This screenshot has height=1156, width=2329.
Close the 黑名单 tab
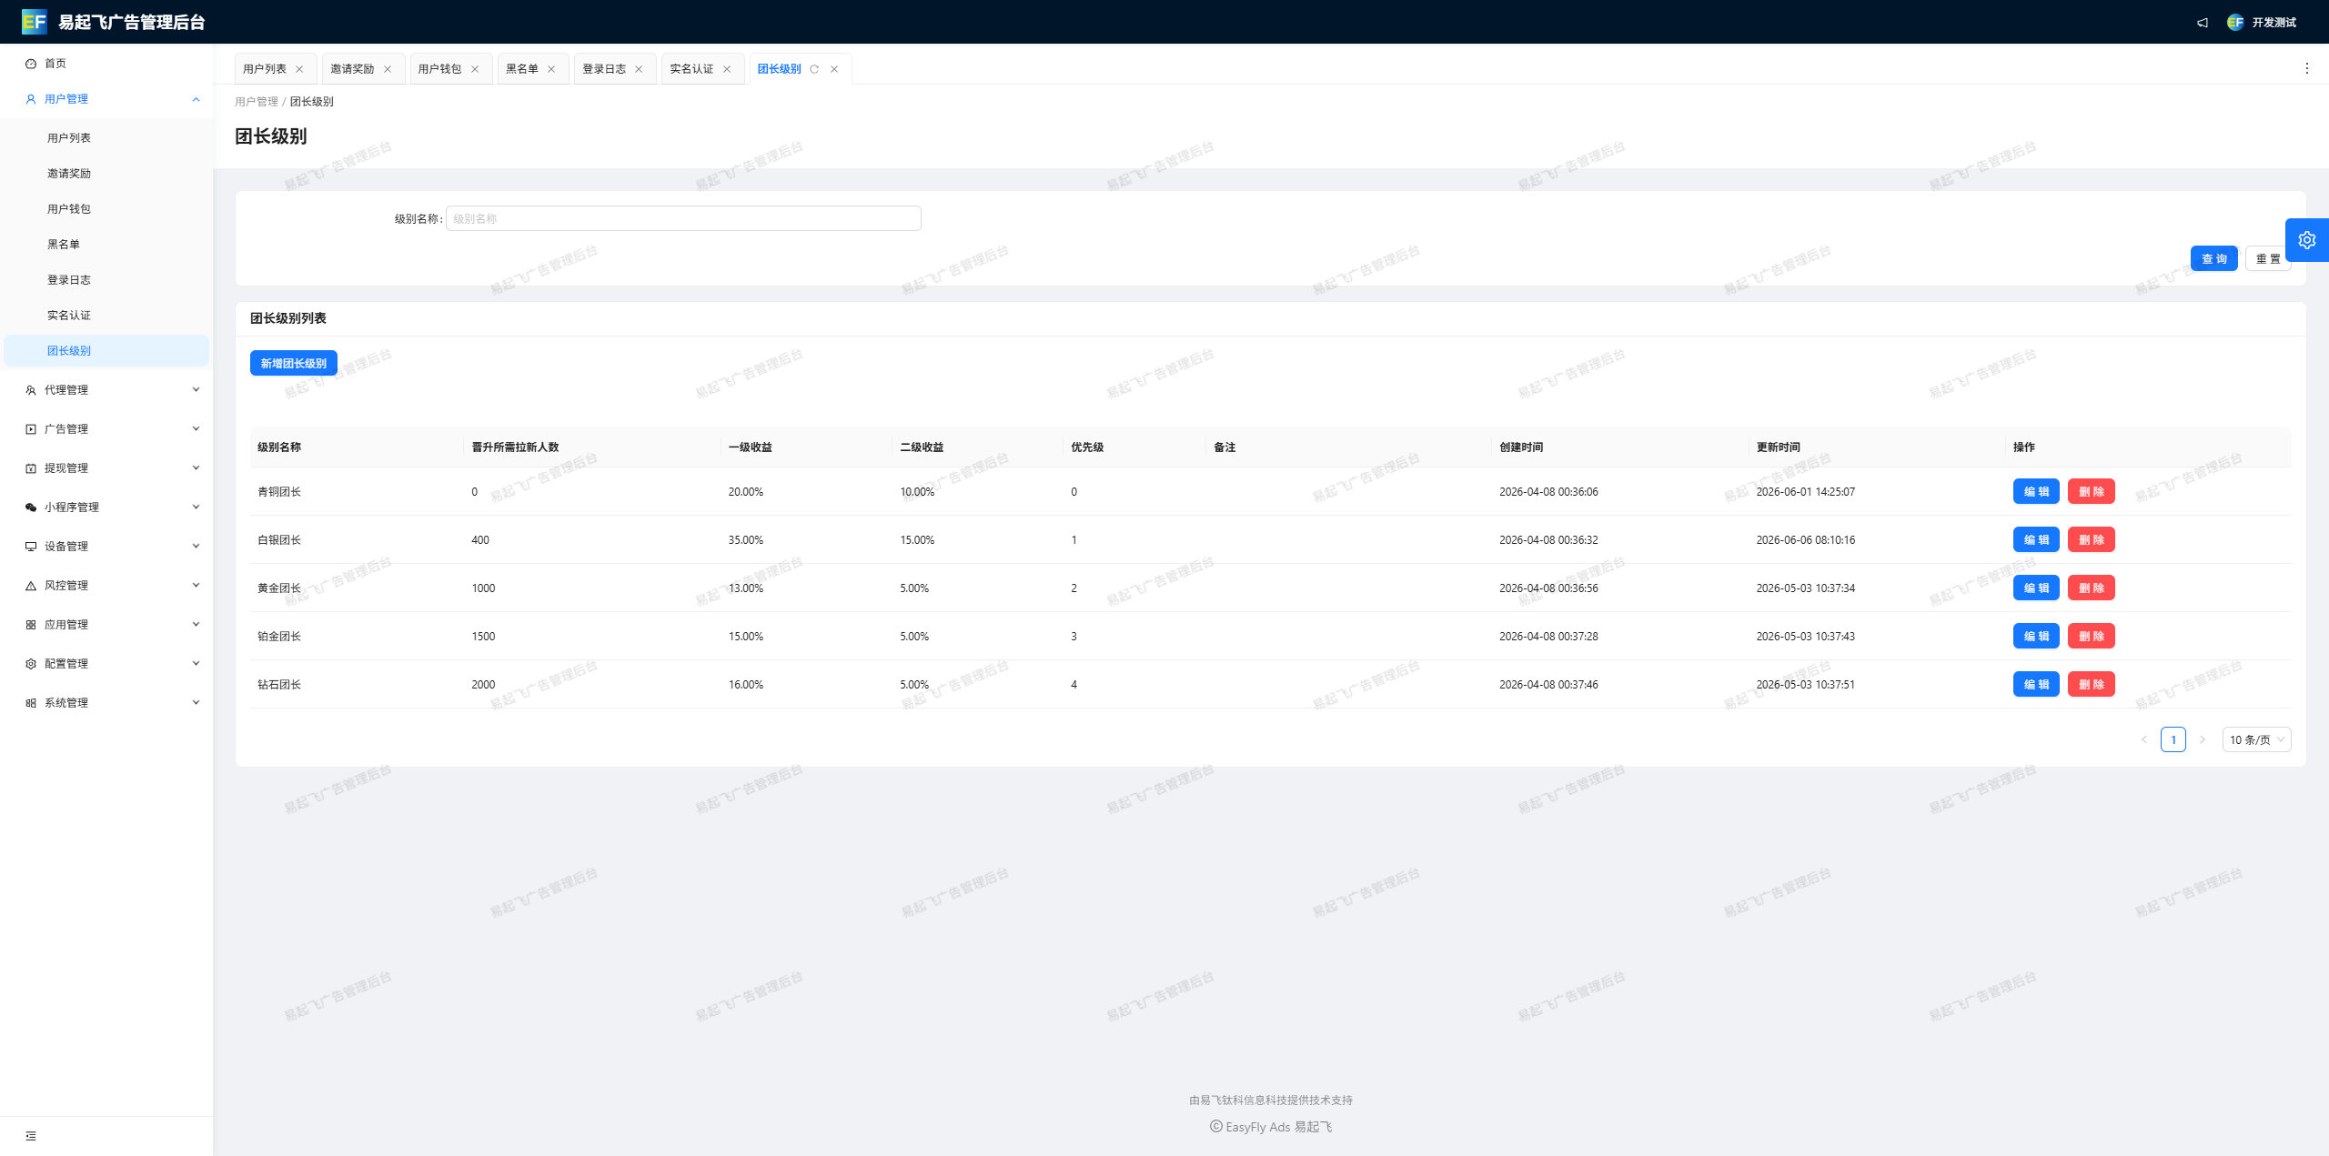coord(551,69)
